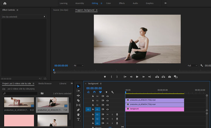This screenshot has width=211, height=128.
Task: Select the Type tool
Action: click(78, 119)
